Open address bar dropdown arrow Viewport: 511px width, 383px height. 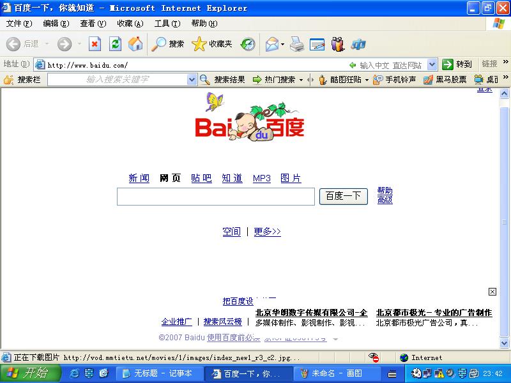click(432, 64)
